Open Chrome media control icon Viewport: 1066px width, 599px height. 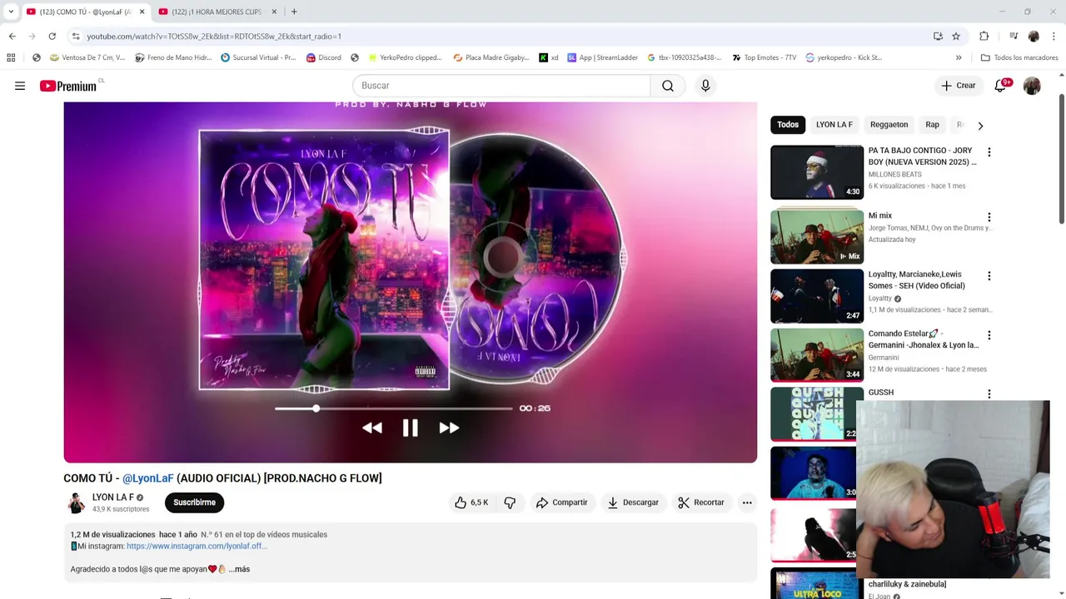coord(1014,36)
